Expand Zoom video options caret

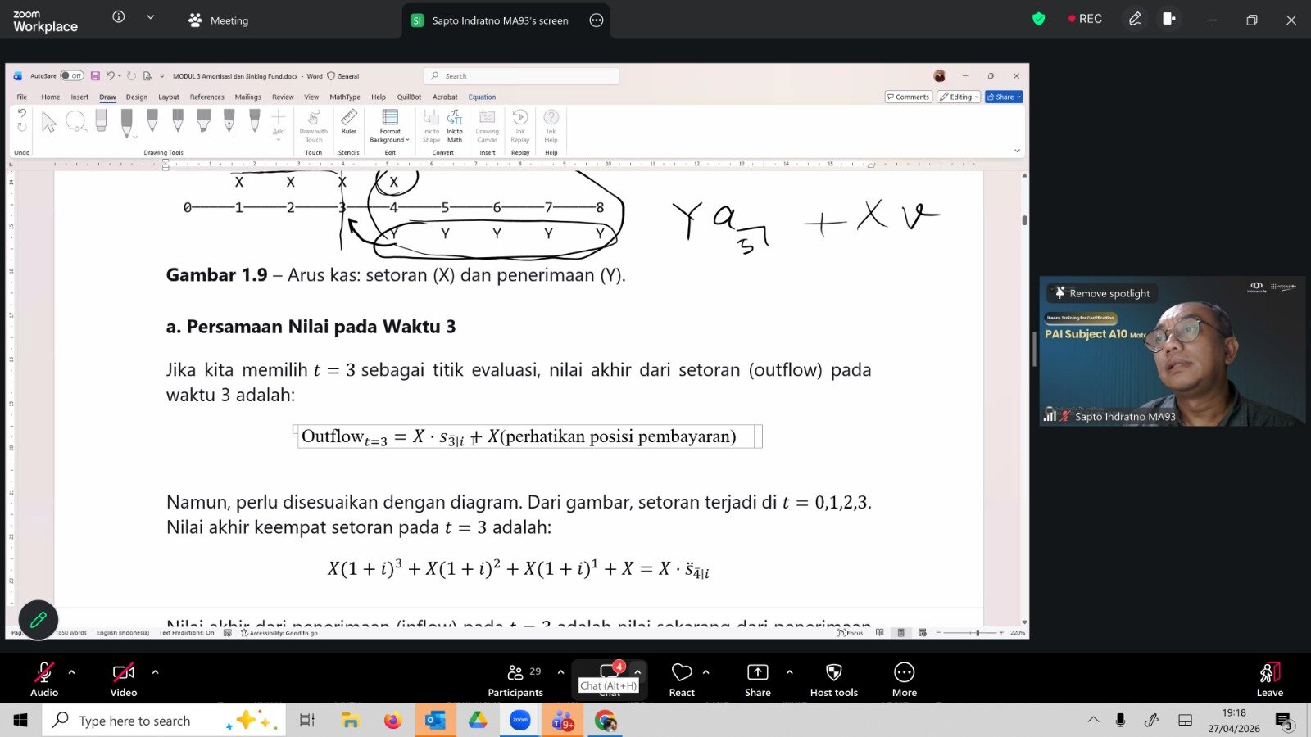(x=155, y=672)
